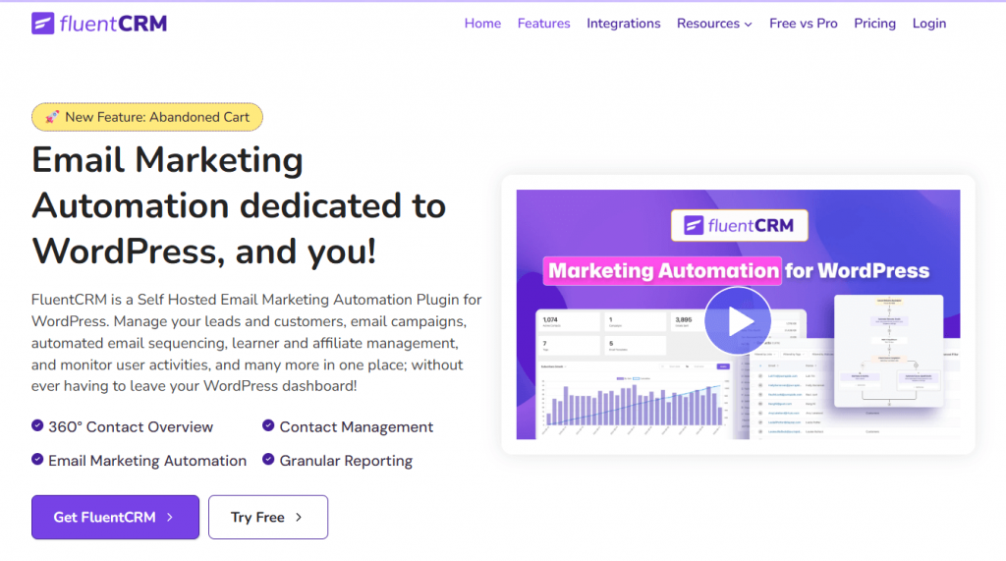
Task: Click the 'Email Marketing Automation dedicated to' headline
Action: coord(238,205)
